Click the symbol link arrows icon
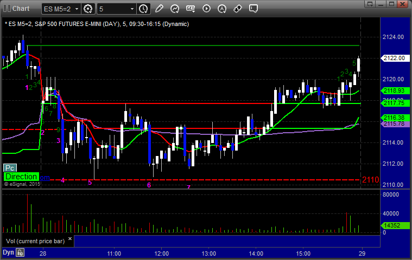The image size is (412, 260). tap(238, 9)
